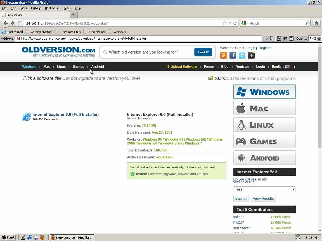This screenshot has height=241, width=322.
Task: Open the poll answer dropdown showing Yes
Action: click(x=264, y=189)
